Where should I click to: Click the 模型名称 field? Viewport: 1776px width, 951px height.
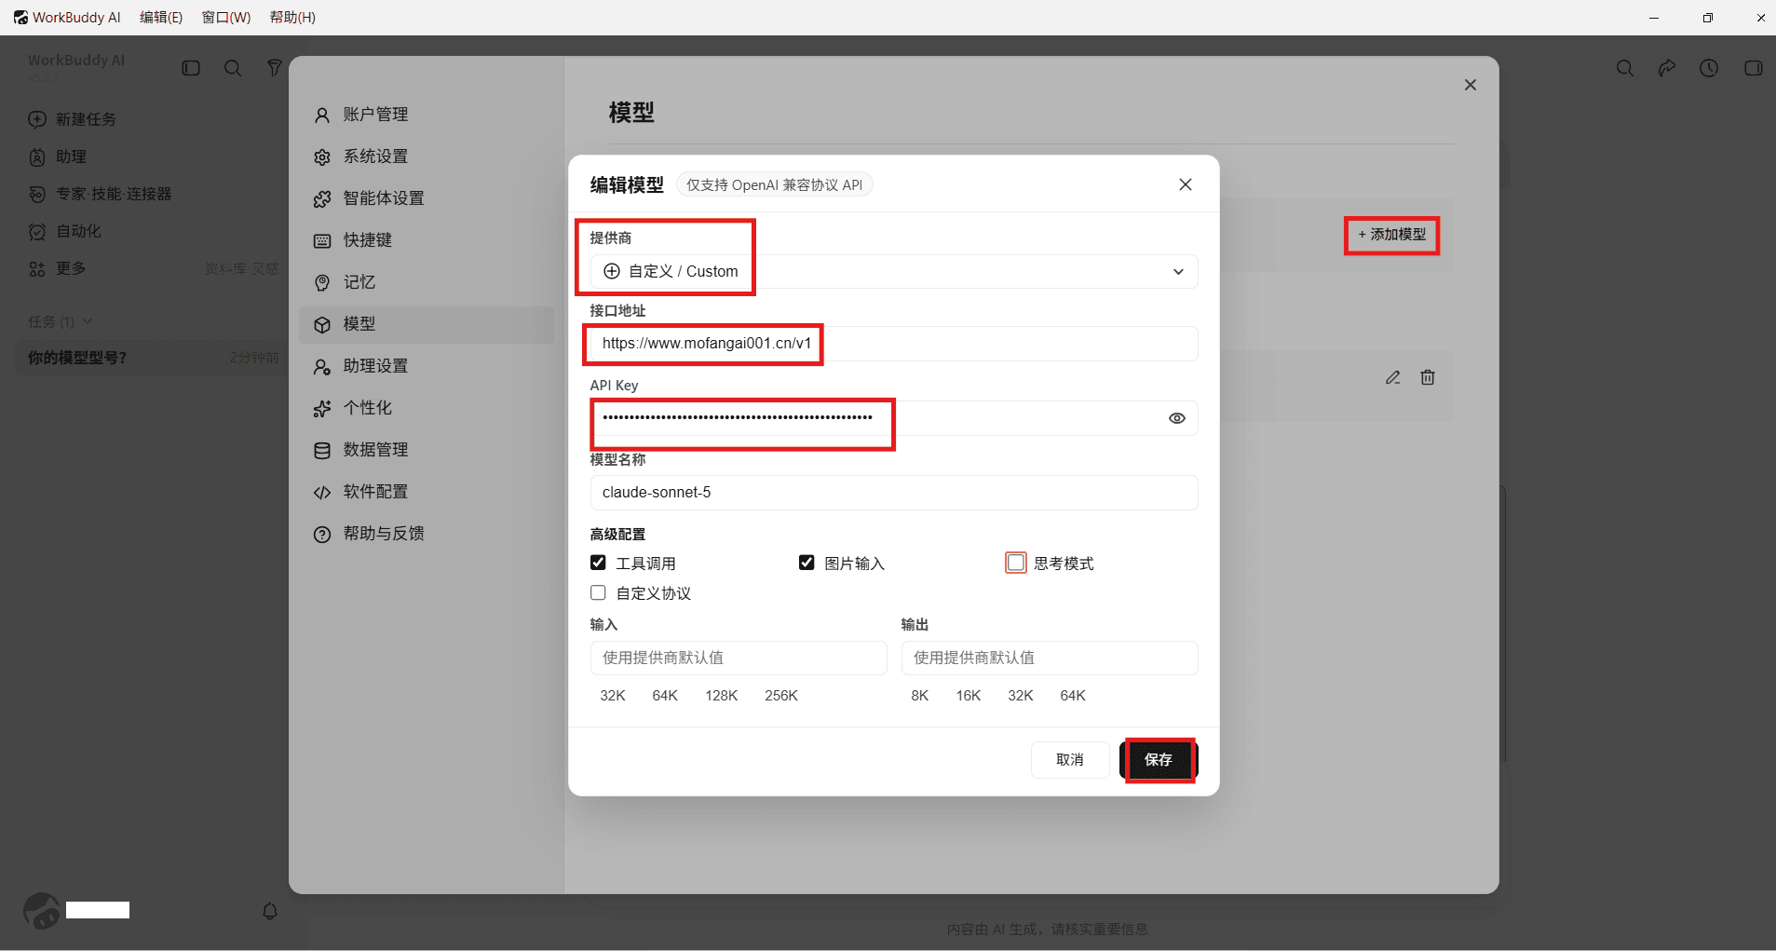(x=894, y=493)
